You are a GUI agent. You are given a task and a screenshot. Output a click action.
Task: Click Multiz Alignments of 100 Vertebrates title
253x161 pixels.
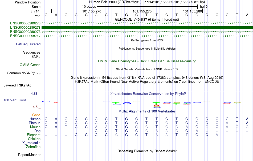pos(147,111)
